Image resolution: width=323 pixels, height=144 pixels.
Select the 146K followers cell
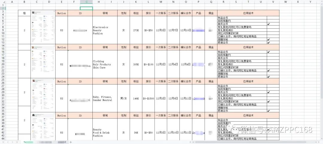click(136, 99)
